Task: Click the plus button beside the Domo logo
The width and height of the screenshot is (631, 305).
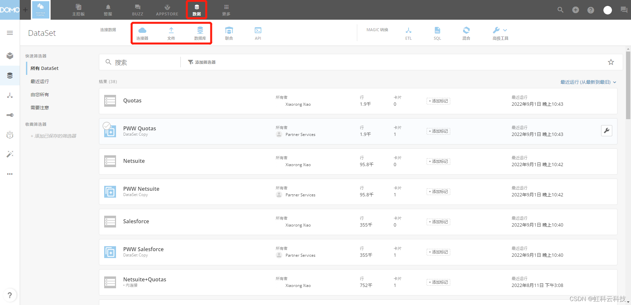Action: pyautogui.click(x=25, y=10)
